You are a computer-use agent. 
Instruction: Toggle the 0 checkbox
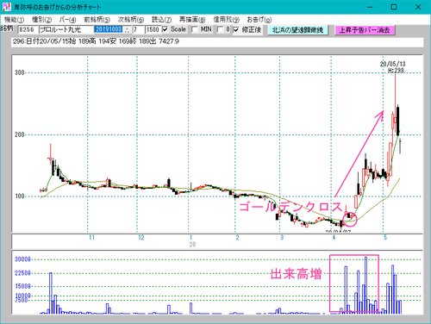click(x=220, y=29)
